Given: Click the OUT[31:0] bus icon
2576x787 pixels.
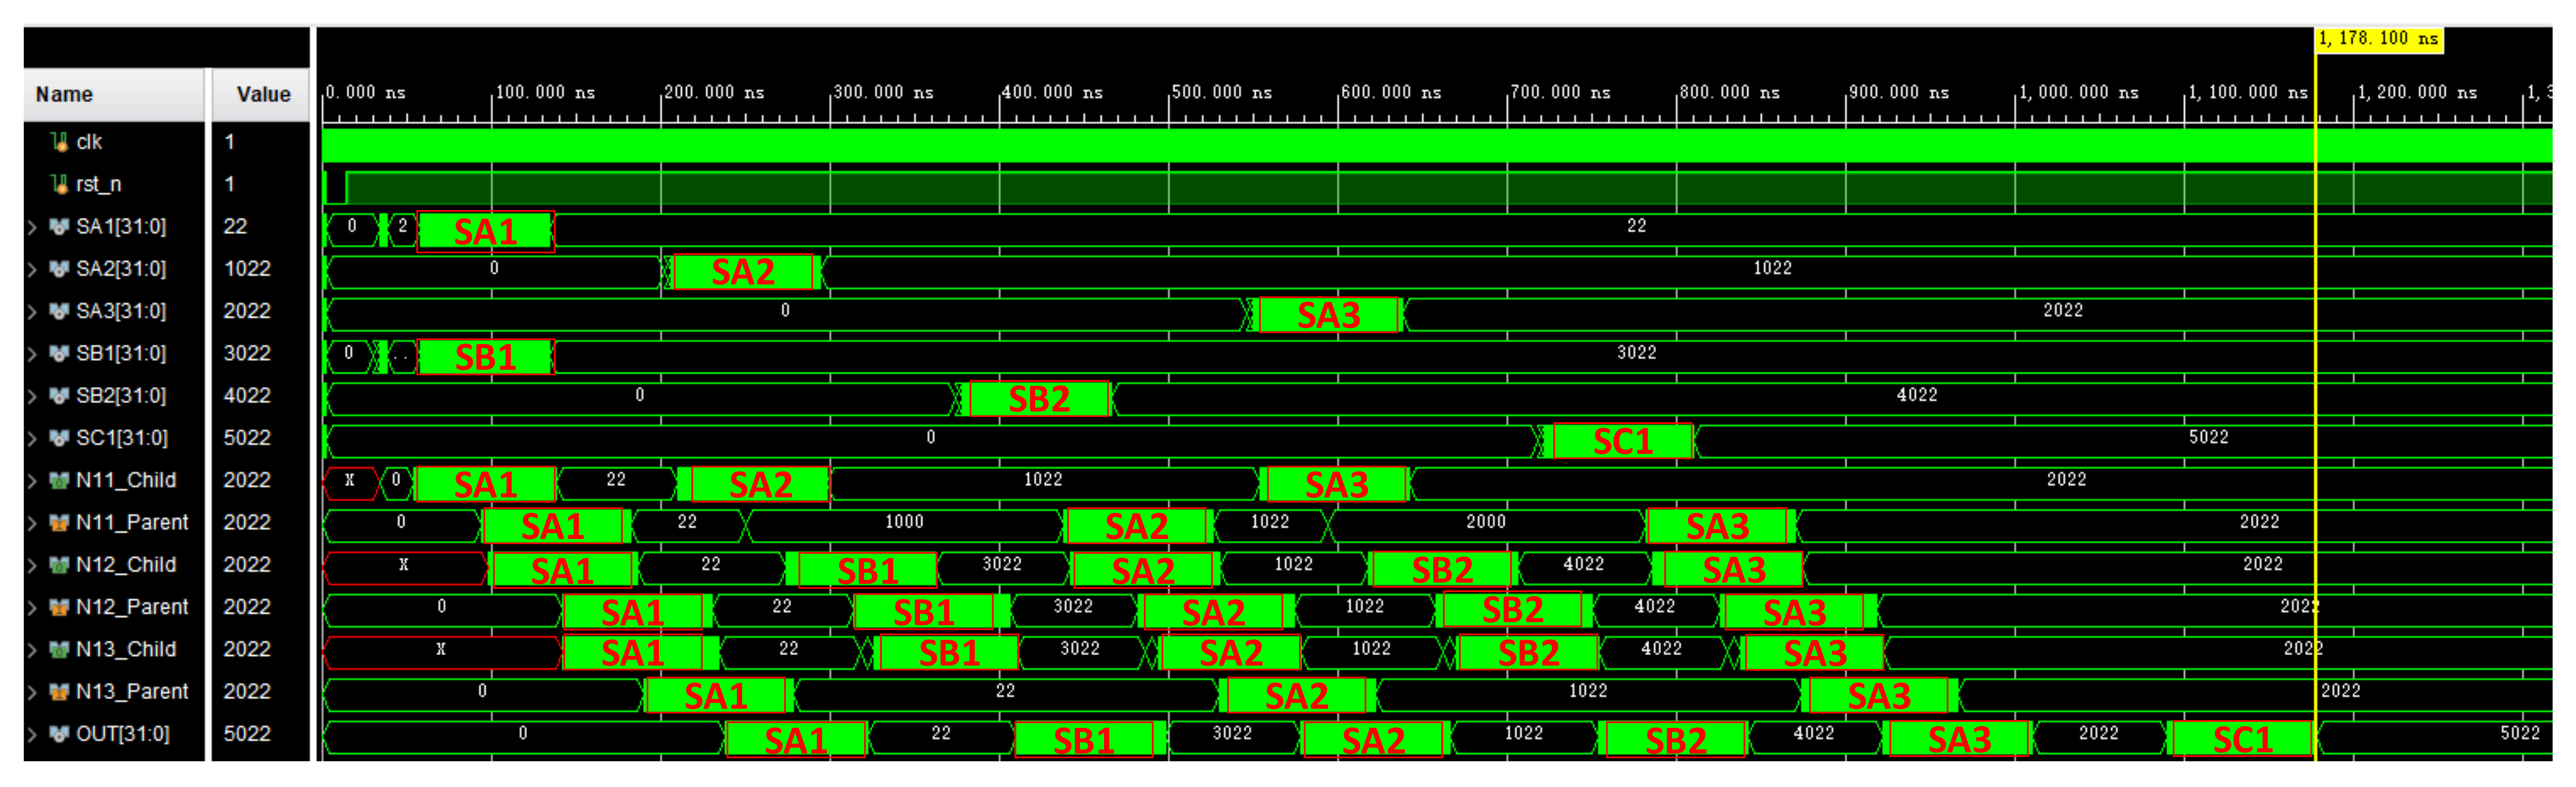Looking at the screenshot, I should click(59, 734).
